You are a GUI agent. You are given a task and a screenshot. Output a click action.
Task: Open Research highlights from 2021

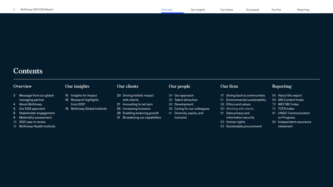pyautogui.click(x=85, y=102)
